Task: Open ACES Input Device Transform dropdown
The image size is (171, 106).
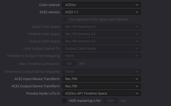Action: tap(102, 79)
